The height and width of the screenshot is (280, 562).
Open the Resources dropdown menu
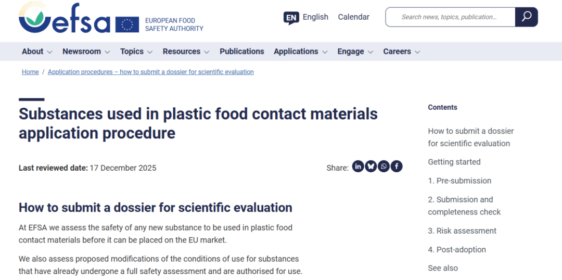point(186,52)
